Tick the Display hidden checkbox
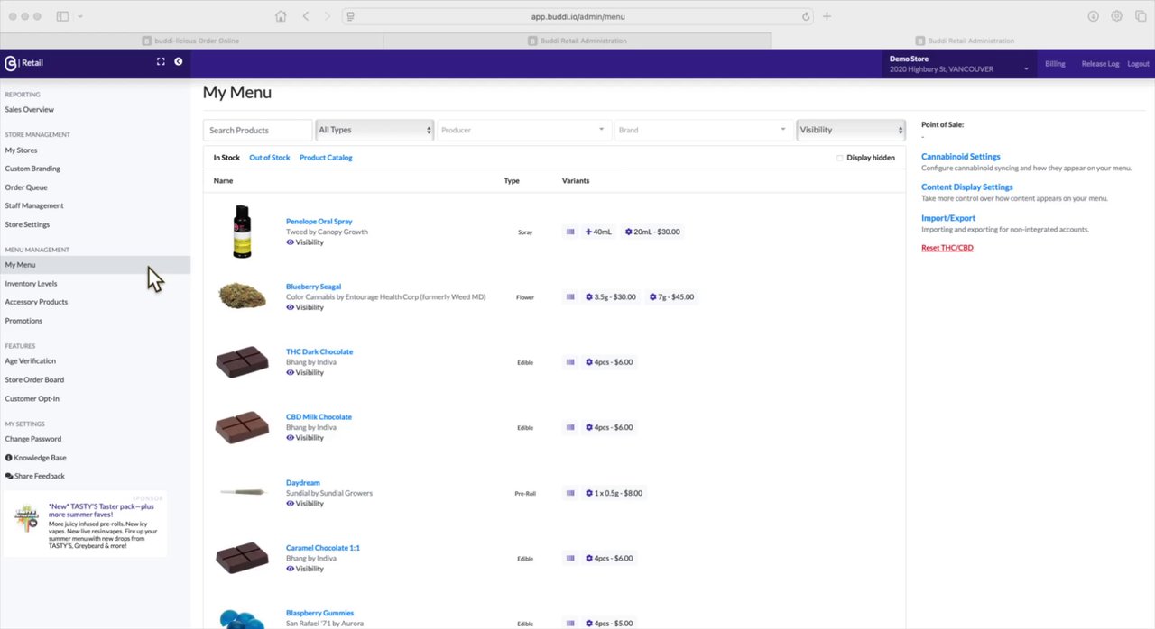1155x629 pixels. tap(839, 158)
